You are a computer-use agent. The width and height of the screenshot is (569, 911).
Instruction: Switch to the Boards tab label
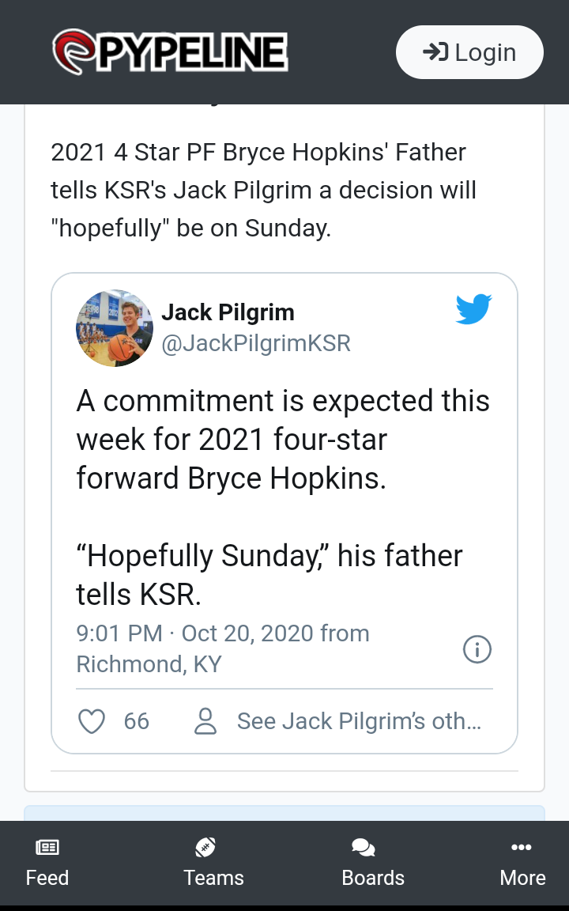pyautogui.click(x=373, y=878)
